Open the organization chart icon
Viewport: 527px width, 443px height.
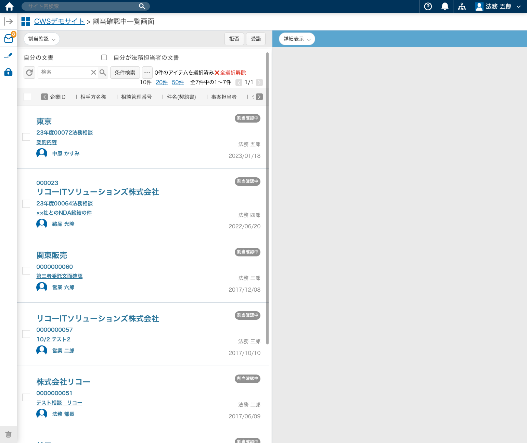462,7
